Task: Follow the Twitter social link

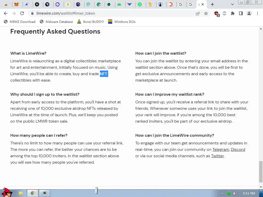Action: pos(217,156)
